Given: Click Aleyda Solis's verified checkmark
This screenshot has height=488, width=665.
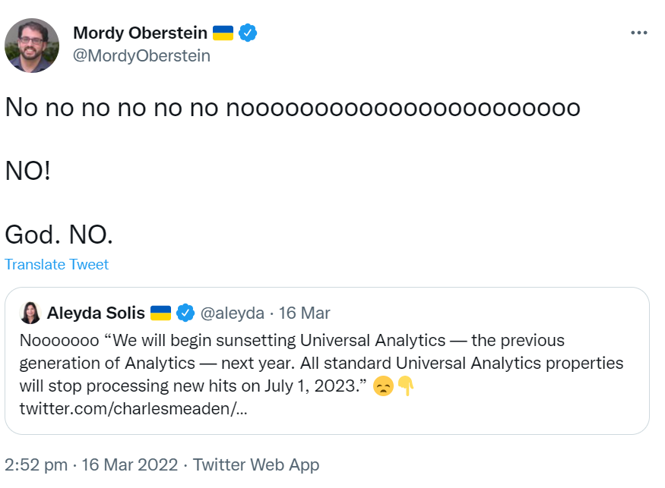Looking at the screenshot, I should point(184,313).
